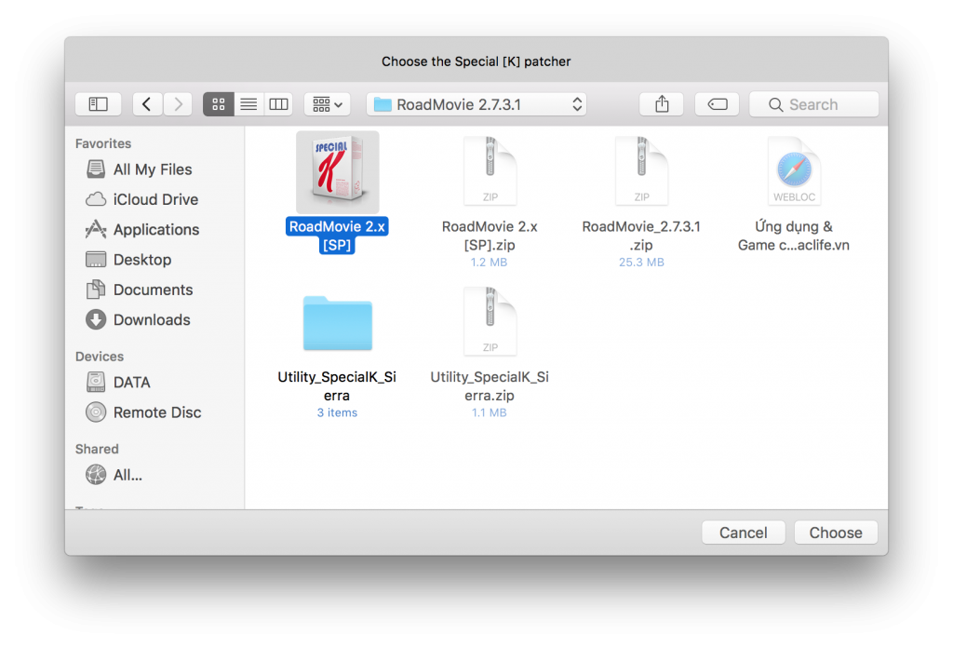The image size is (953, 648).
Task: Toggle the sidebar visibility button
Action: pyautogui.click(x=98, y=104)
